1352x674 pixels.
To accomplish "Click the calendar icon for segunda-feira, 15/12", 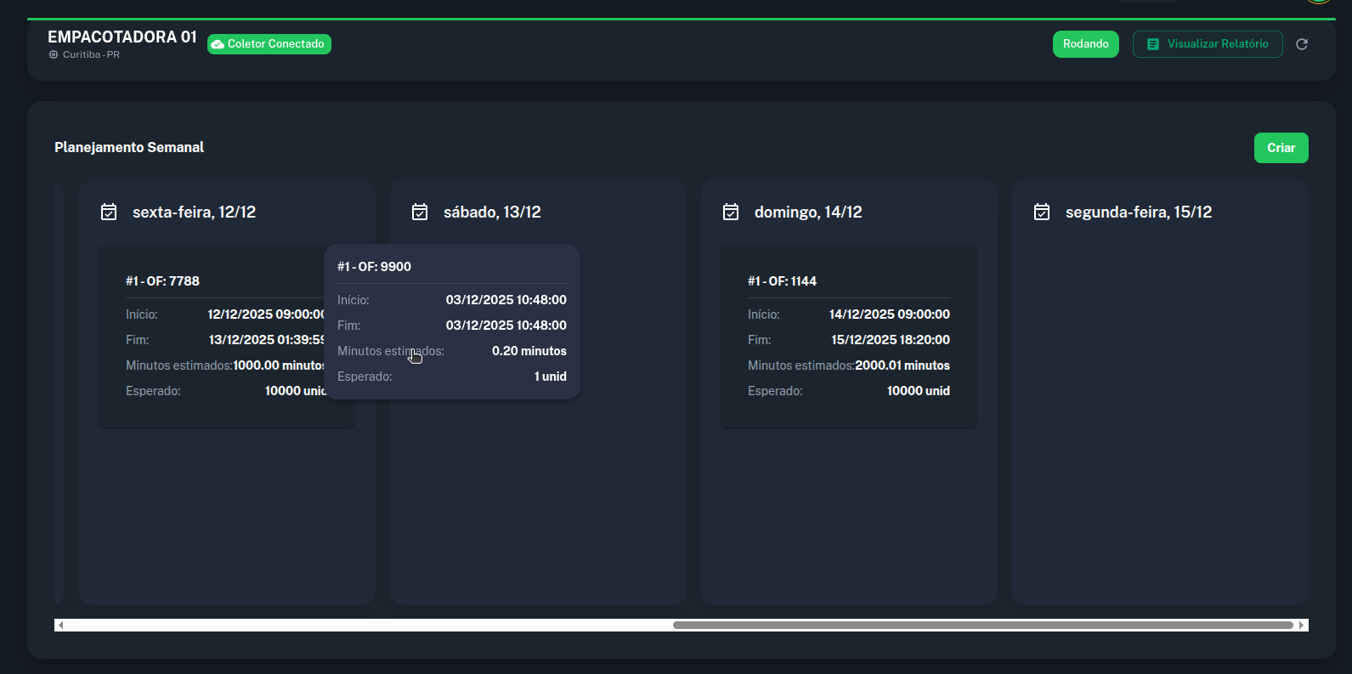I will click(x=1042, y=212).
